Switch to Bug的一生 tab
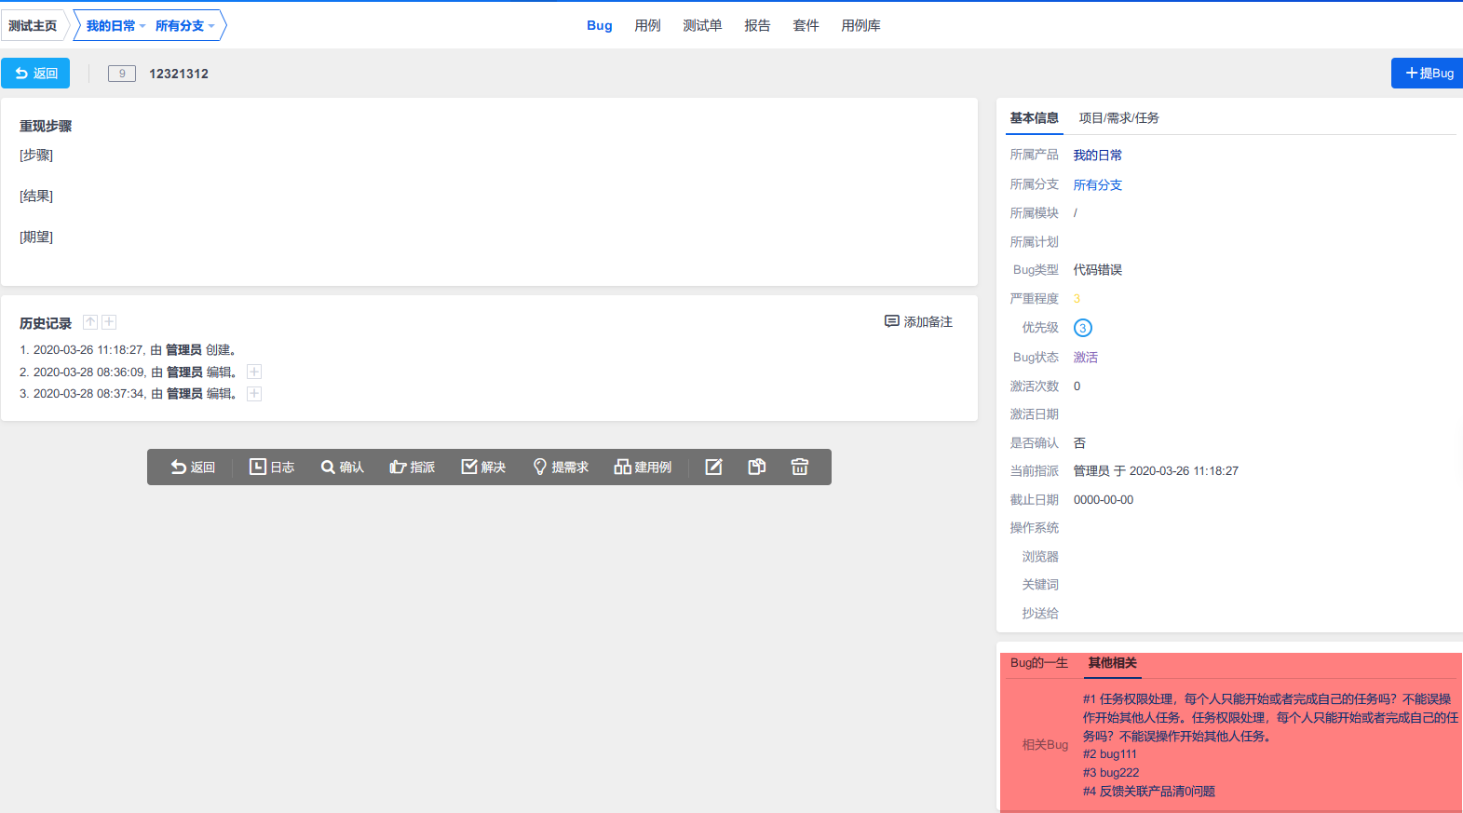This screenshot has height=813, width=1463. pyautogui.click(x=1038, y=663)
